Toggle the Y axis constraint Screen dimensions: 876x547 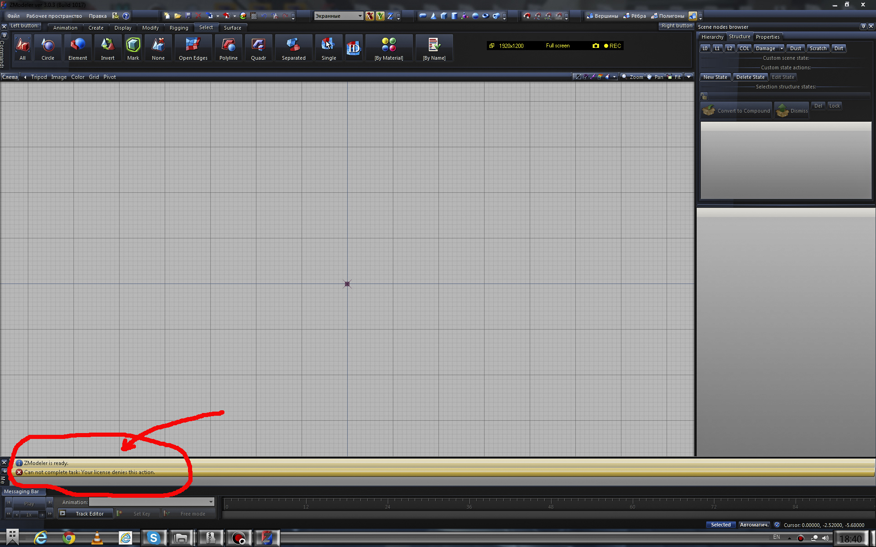pyautogui.click(x=380, y=16)
